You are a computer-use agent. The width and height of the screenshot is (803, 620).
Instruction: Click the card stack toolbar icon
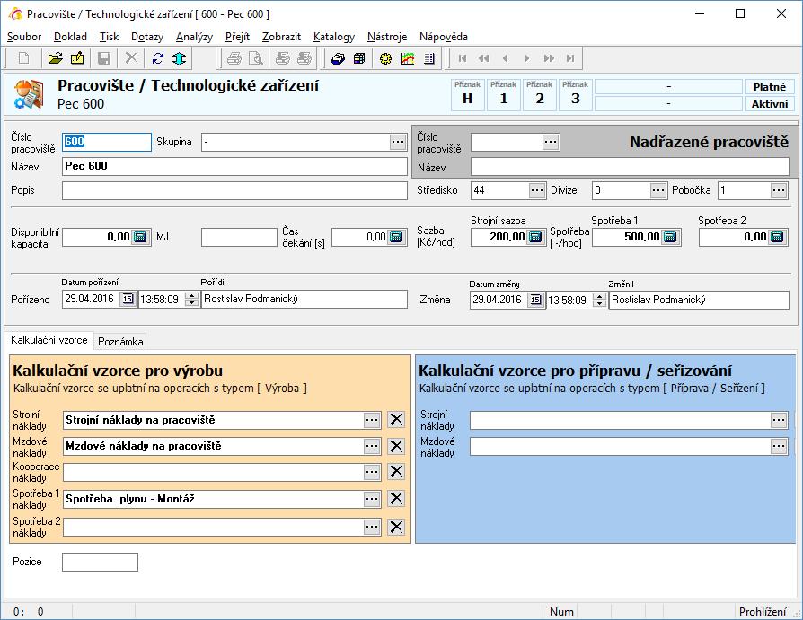click(338, 58)
